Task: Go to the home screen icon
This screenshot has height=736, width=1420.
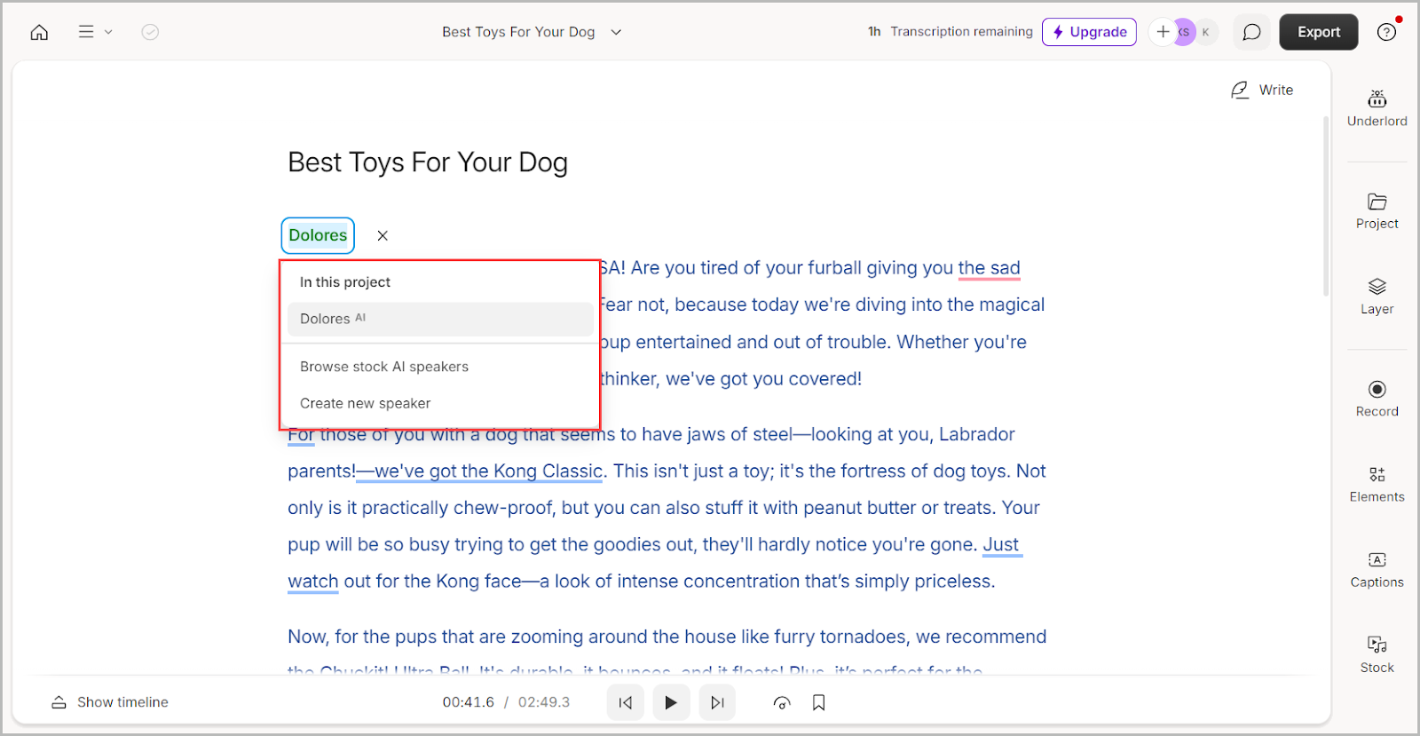Action: [39, 32]
